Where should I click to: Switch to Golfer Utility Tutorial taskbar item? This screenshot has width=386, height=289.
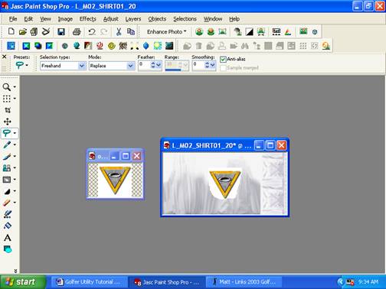click(89, 282)
